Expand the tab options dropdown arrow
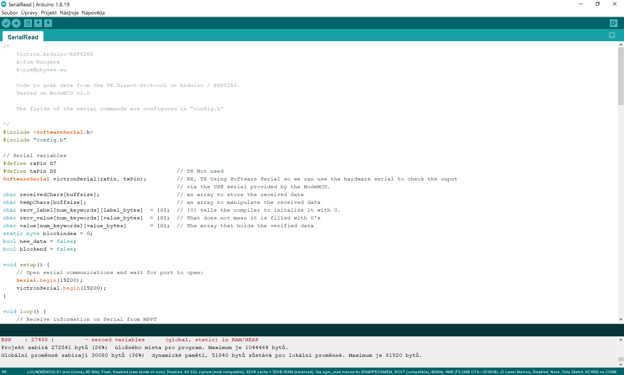 point(612,35)
